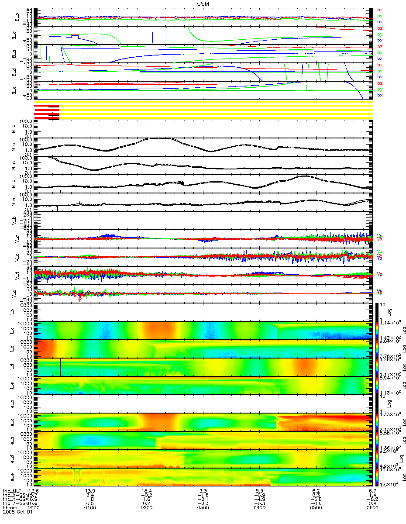Select the MLT value 6.7
This screenshot has height=524, width=406.
(372, 491)
